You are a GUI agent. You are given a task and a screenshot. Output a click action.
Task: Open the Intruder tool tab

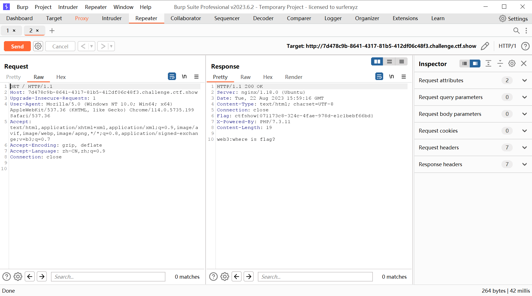coord(112,18)
